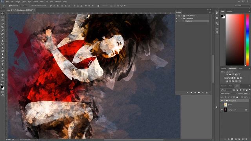Open the Pass Through blend mode dropdown
Image resolution: width=251 pixels, height=141 pixels.
coord(229,94)
